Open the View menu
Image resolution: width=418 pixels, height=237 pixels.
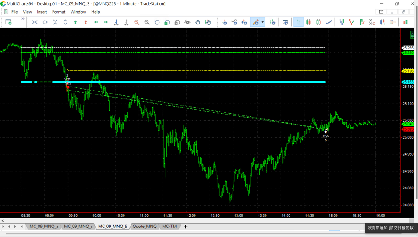coord(27,12)
